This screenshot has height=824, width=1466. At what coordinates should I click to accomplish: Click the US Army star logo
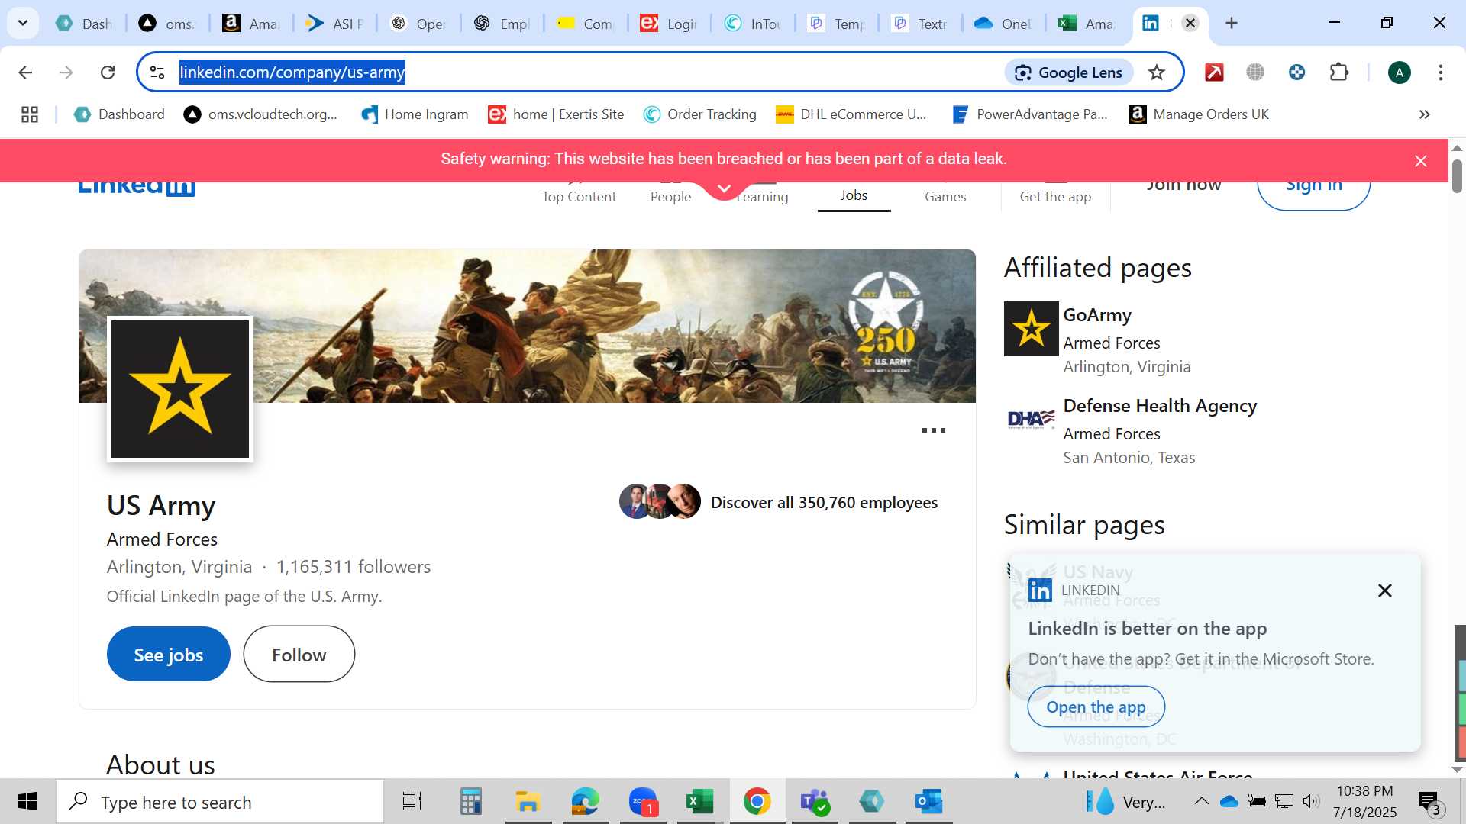(180, 389)
